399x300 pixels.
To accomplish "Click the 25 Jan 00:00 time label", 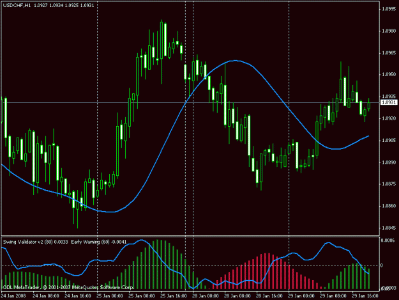I will 110,296.
